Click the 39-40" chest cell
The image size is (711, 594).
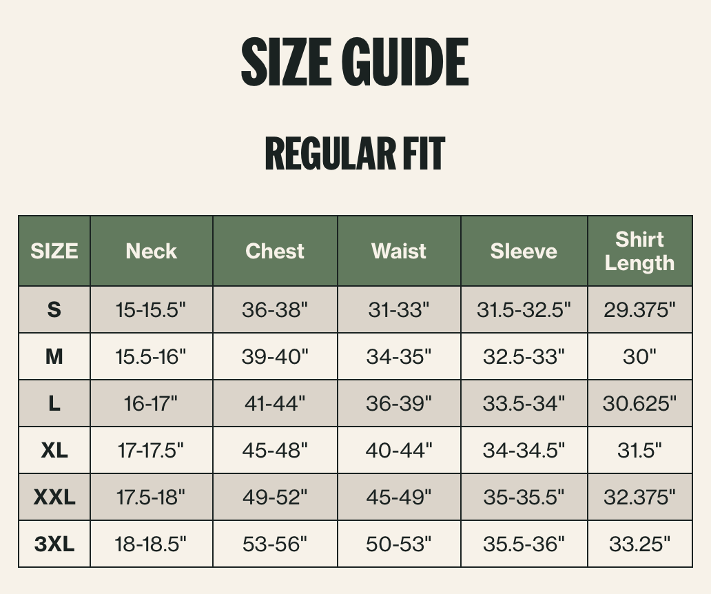pos(276,356)
